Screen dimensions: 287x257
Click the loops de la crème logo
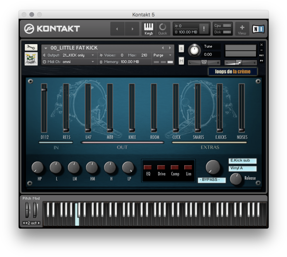[x=233, y=72]
